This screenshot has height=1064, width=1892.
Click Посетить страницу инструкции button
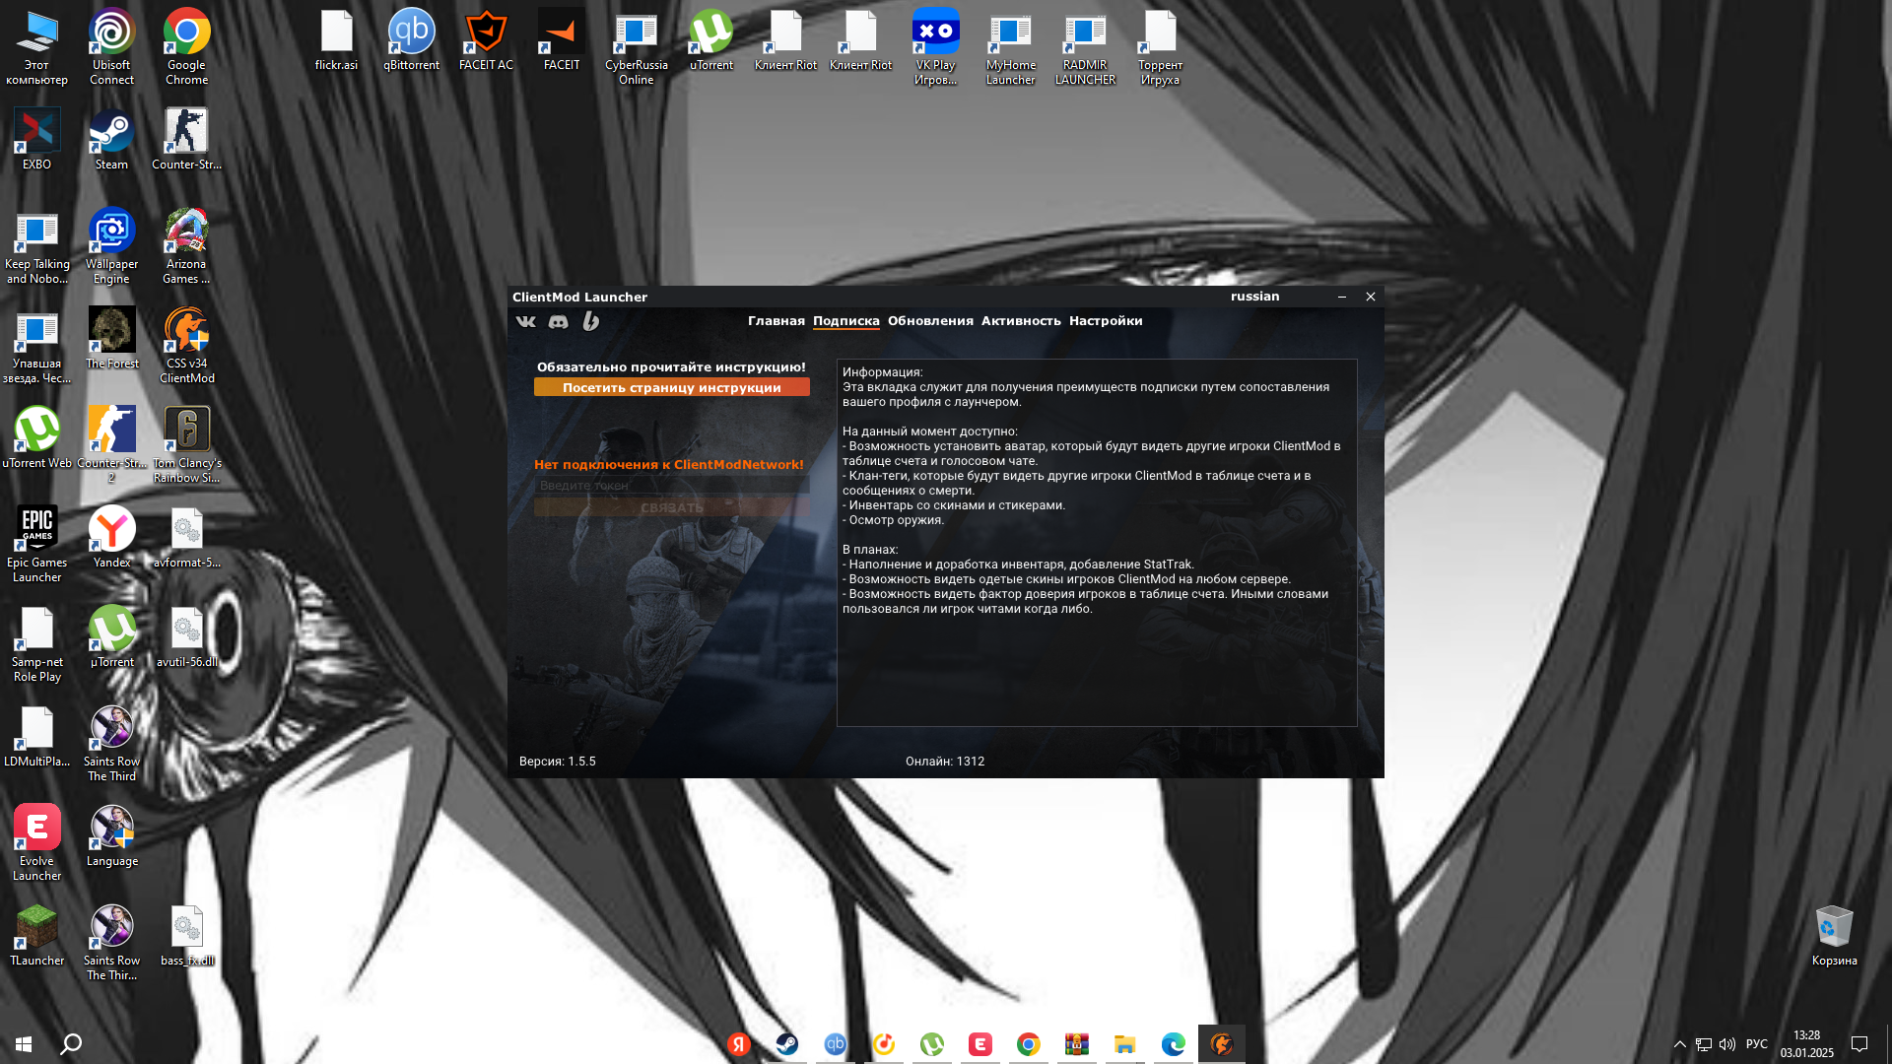click(x=671, y=387)
